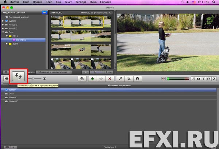Click the fourth filmstrip with dog close-up
Screen dimensions: 219x149
(x=81, y=64)
